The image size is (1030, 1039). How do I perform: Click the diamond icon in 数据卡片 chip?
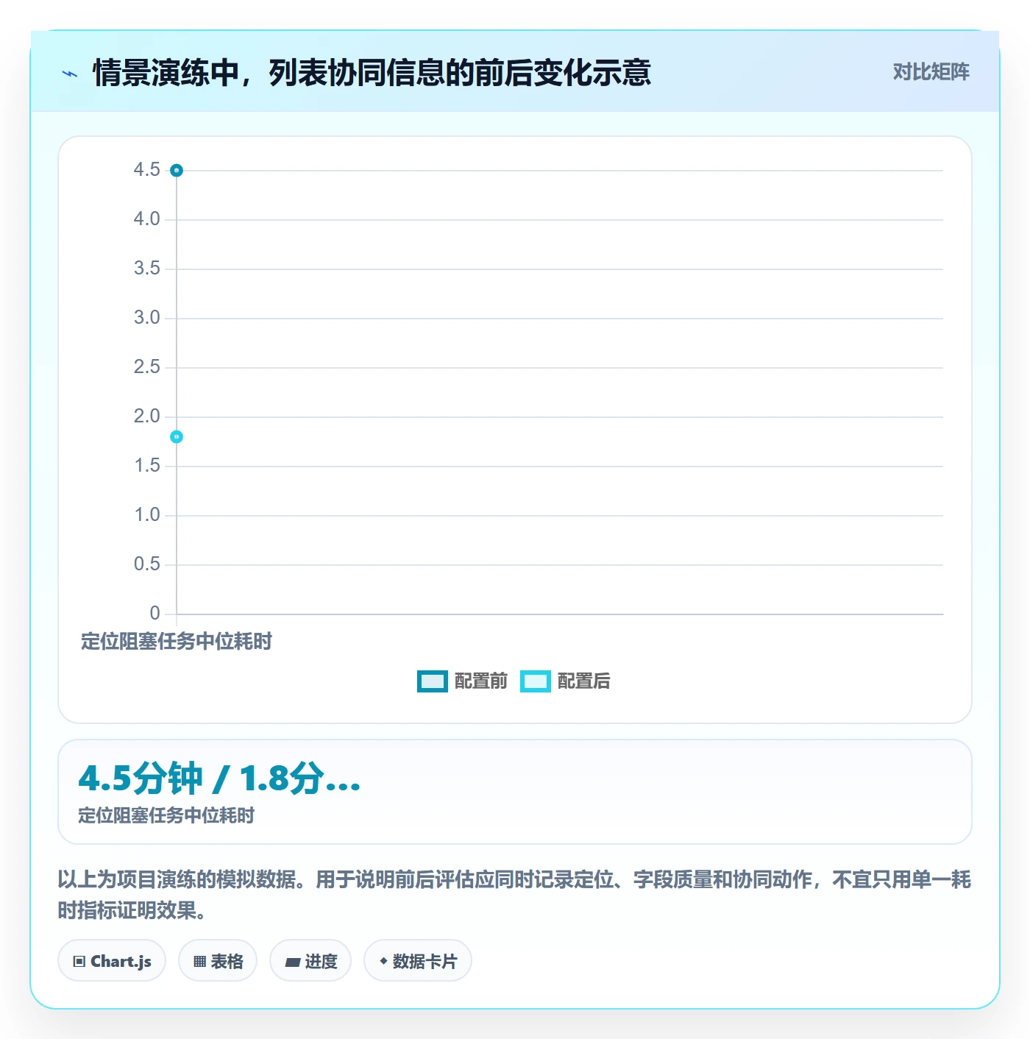383,961
